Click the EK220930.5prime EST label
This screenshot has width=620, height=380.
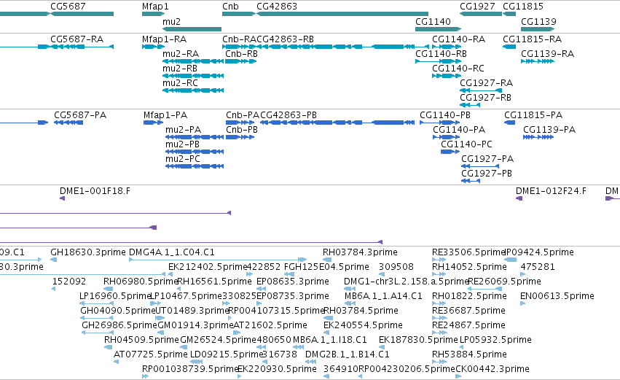pyautogui.click(x=277, y=370)
